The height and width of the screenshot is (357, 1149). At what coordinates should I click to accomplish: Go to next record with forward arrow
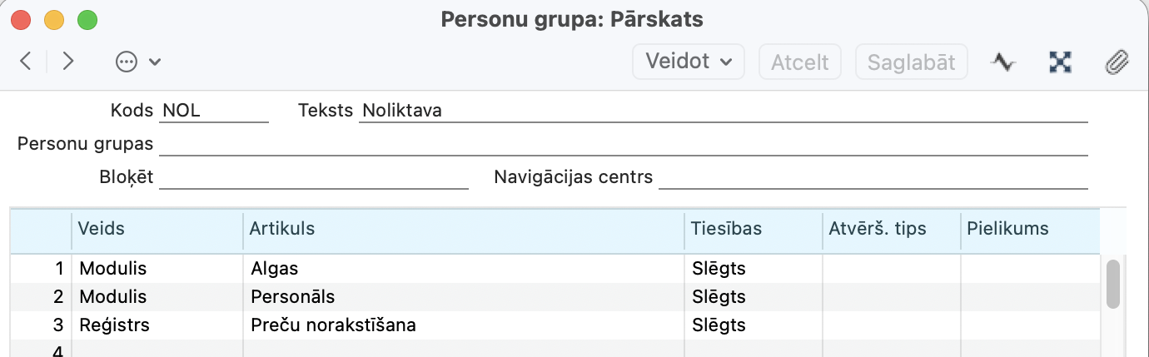coord(68,61)
